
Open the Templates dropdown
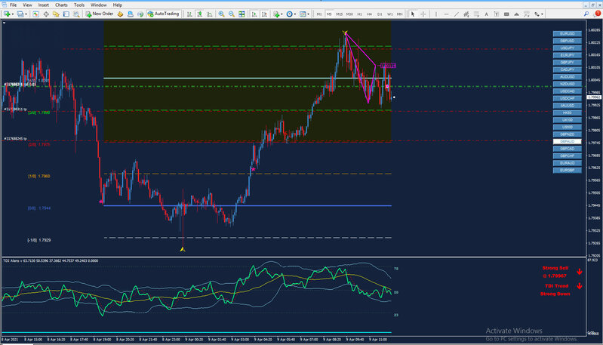point(305,14)
